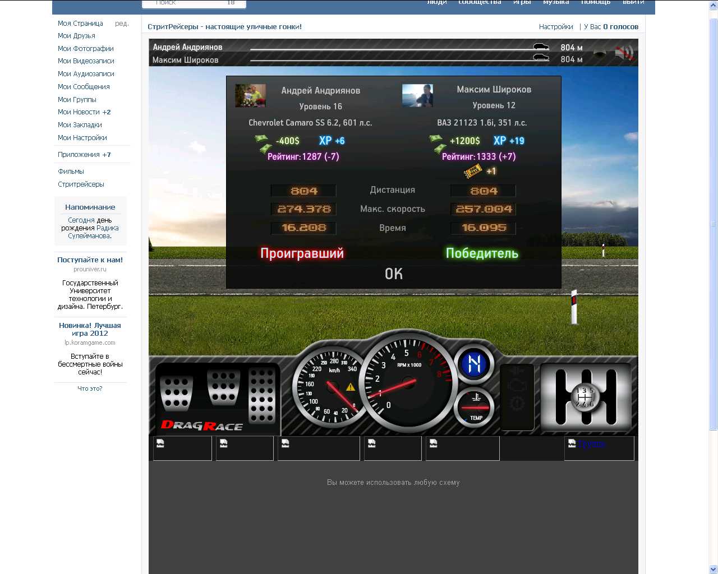Screen dimensions: 718x574
Task: Step on the left clutch pedal
Action: click(177, 393)
